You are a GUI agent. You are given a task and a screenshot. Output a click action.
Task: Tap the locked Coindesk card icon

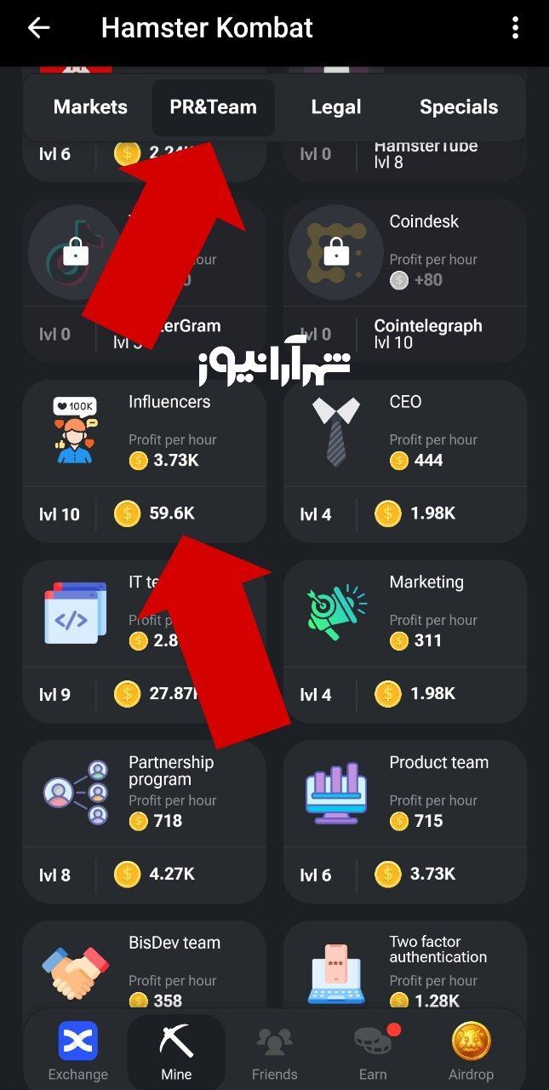pos(336,252)
